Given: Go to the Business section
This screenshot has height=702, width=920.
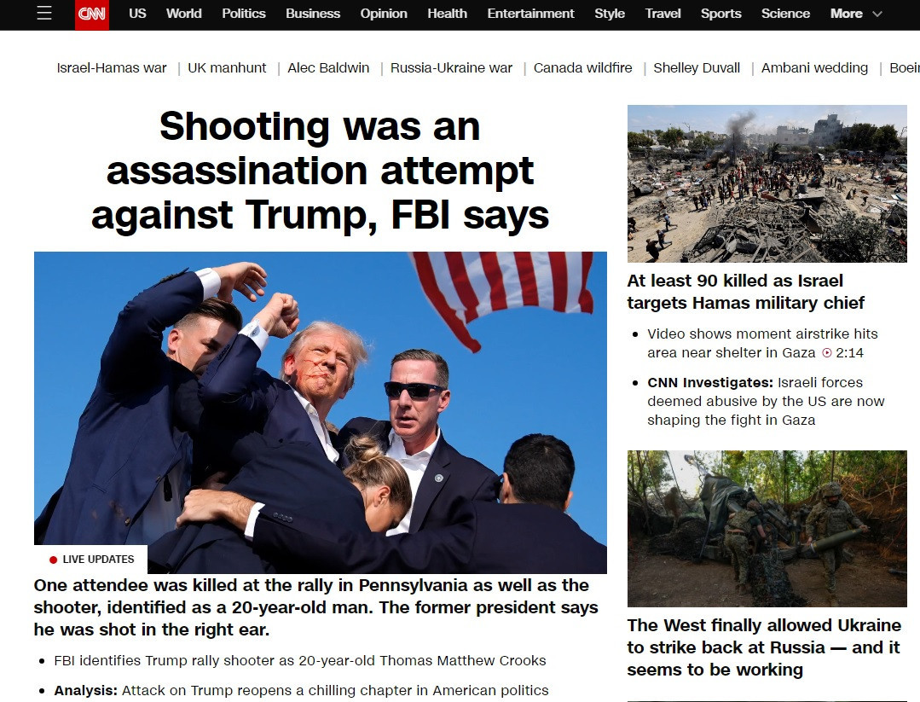Looking at the screenshot, I should pos(313,14).
